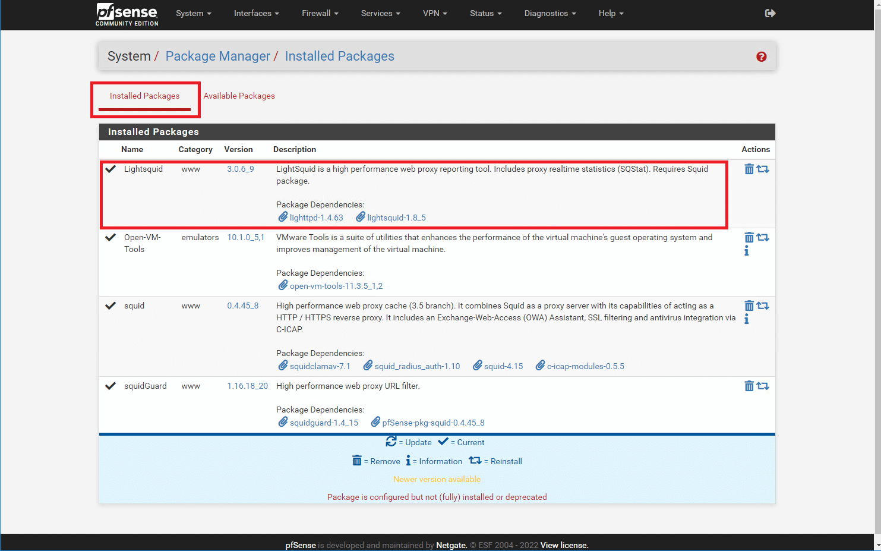The width and height of the screenshot is (881, 551).
Task: Switch to the Available Packages tab
Action: click(x=239, y=96)
